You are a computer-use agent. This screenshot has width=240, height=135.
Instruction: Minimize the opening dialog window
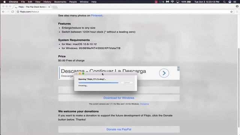pos(80,73)
